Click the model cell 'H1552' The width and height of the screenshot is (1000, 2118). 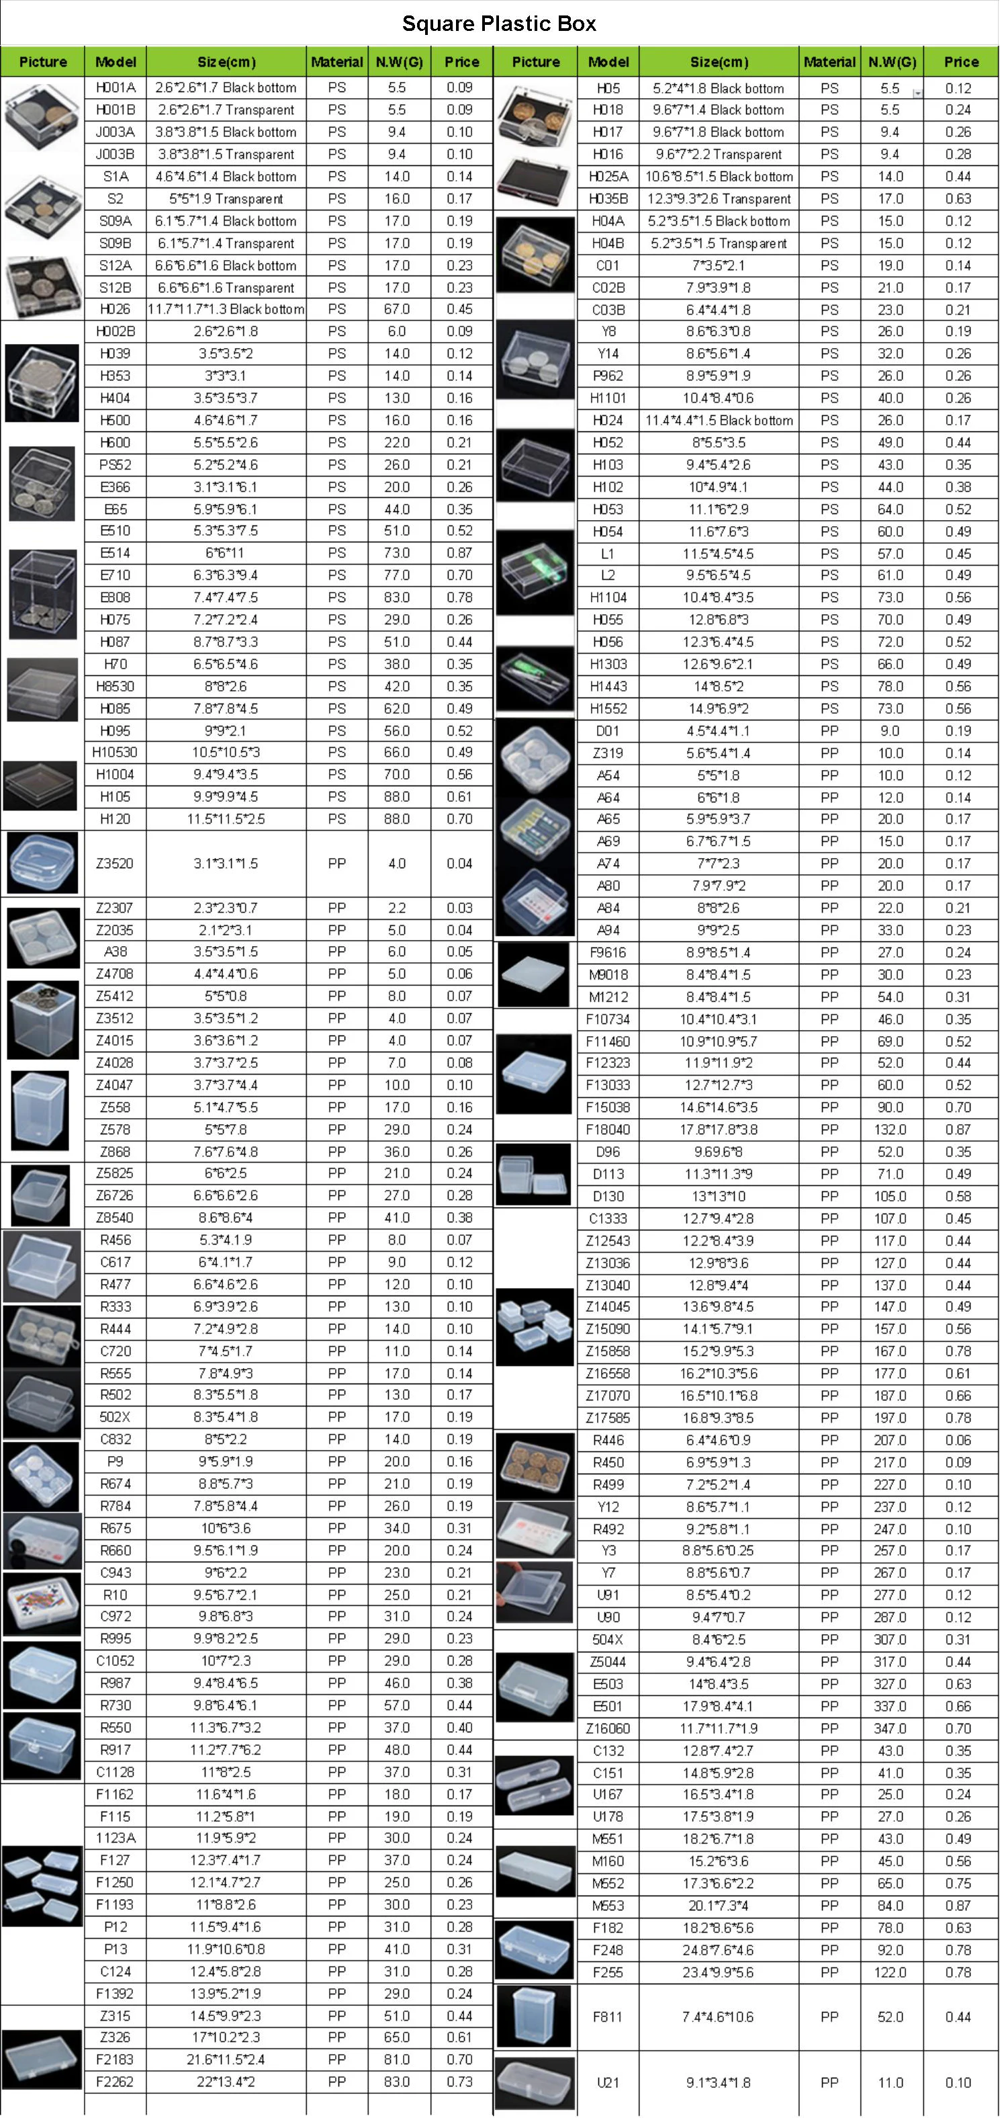[608, 709]
